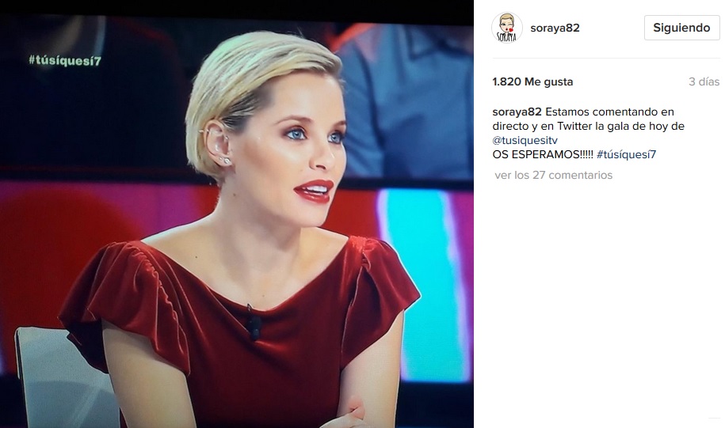Click the lapel microphone on the dress
Screen dimensions: 725x428
tap(254, 324)
